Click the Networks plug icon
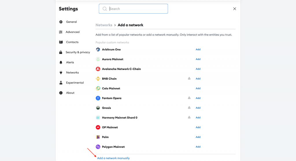This screenshot has width=296, height=161. pos(61,73)
